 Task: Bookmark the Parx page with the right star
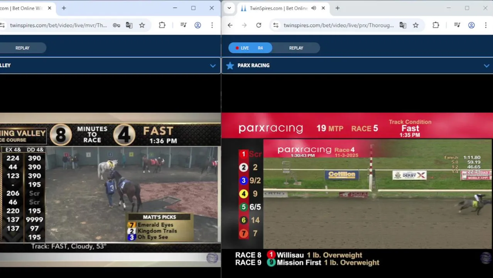point(415,25)
